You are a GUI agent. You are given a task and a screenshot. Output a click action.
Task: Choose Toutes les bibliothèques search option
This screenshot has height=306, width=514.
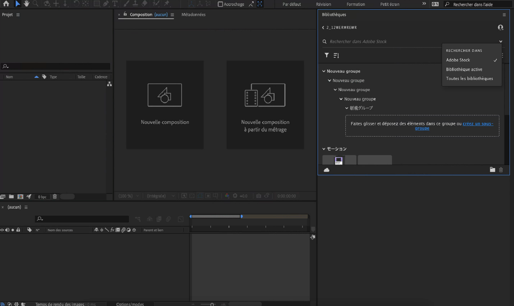[469, 79]
